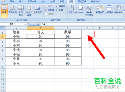Open the Freeze Panes (冻结窗格) dropdown
The width and height of the screenshot is (125, 92).
(x=118, y=10)
